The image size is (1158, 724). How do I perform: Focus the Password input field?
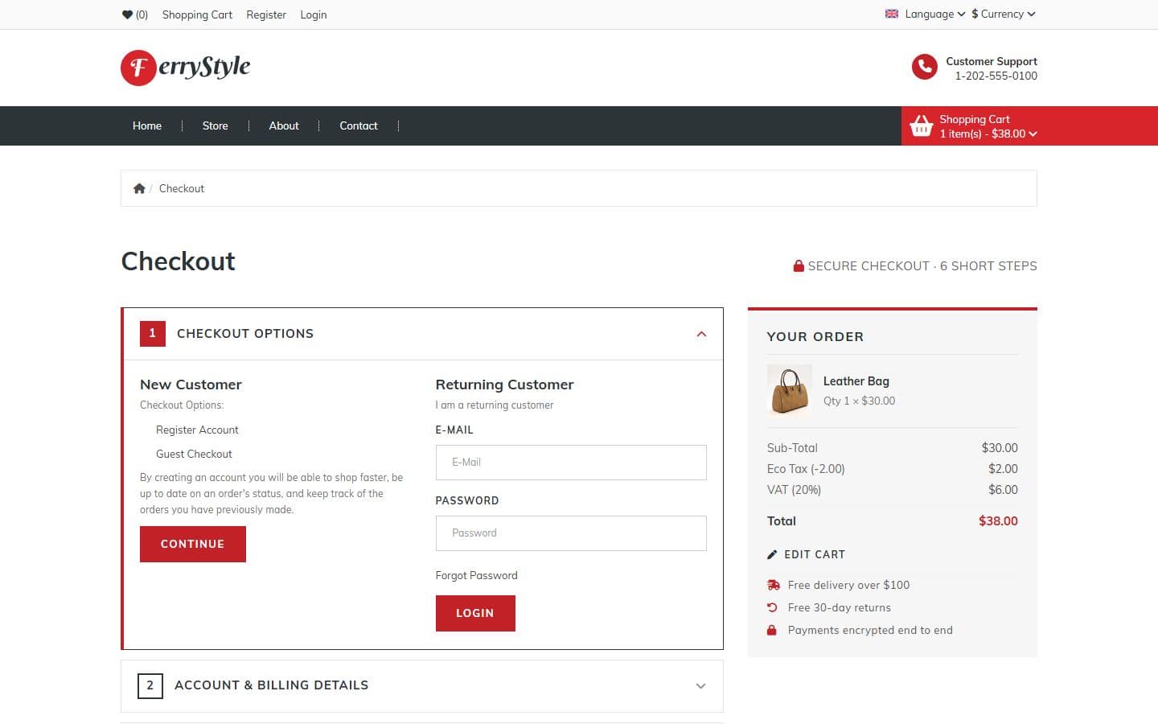(x=571, y=533)
